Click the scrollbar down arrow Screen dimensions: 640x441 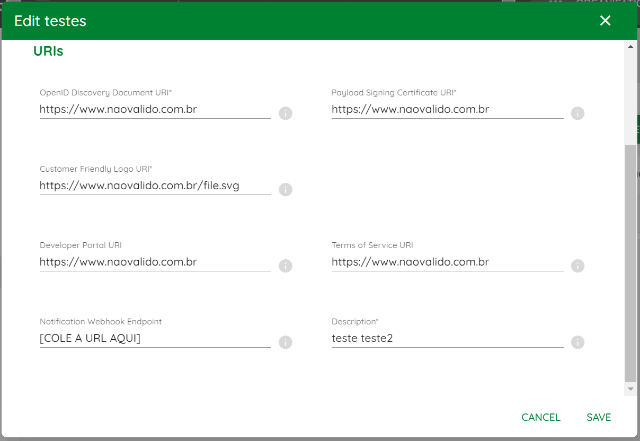click(630, 389)
